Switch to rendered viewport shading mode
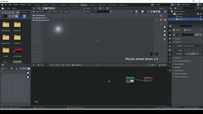The width and height of the screenshot is (203, 114). click(159, 12)
